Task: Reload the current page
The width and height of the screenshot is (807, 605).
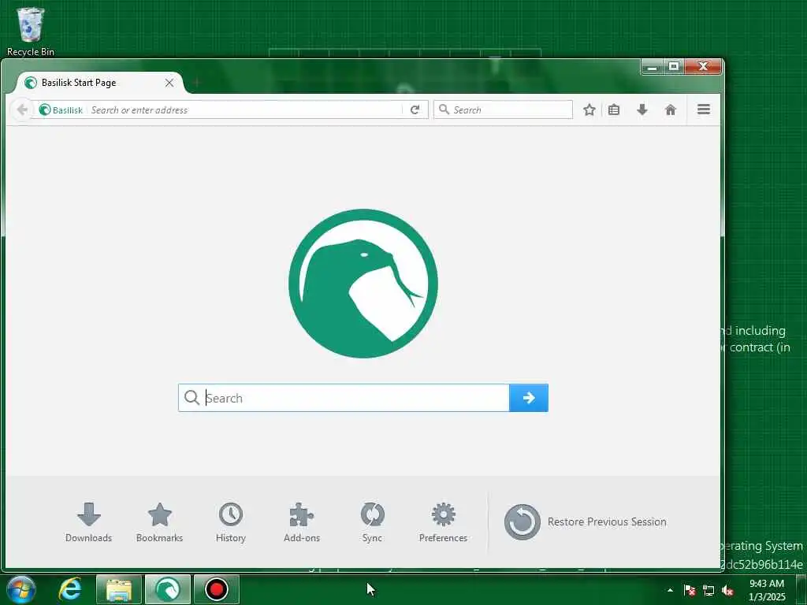Action: click(x=415, y=110)
